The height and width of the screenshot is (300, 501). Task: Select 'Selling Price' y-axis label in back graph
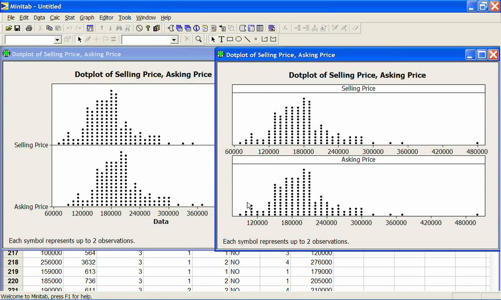point(31,145)
